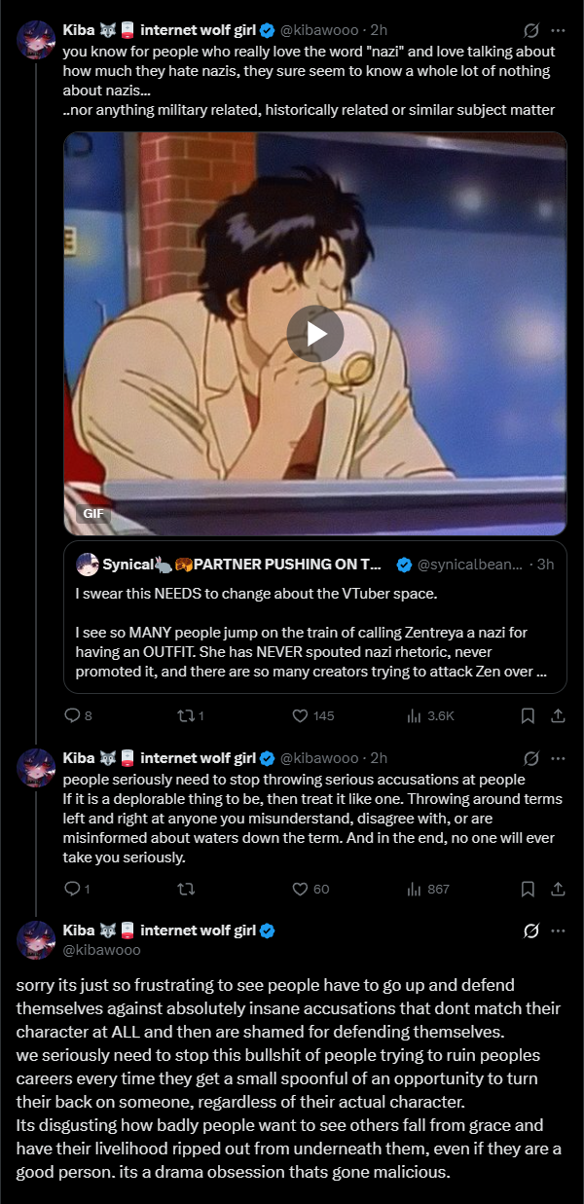This screenshot has width=584, height=1204.
Task: Open more options on the third tweet
Action: click(x=558, y=930)
